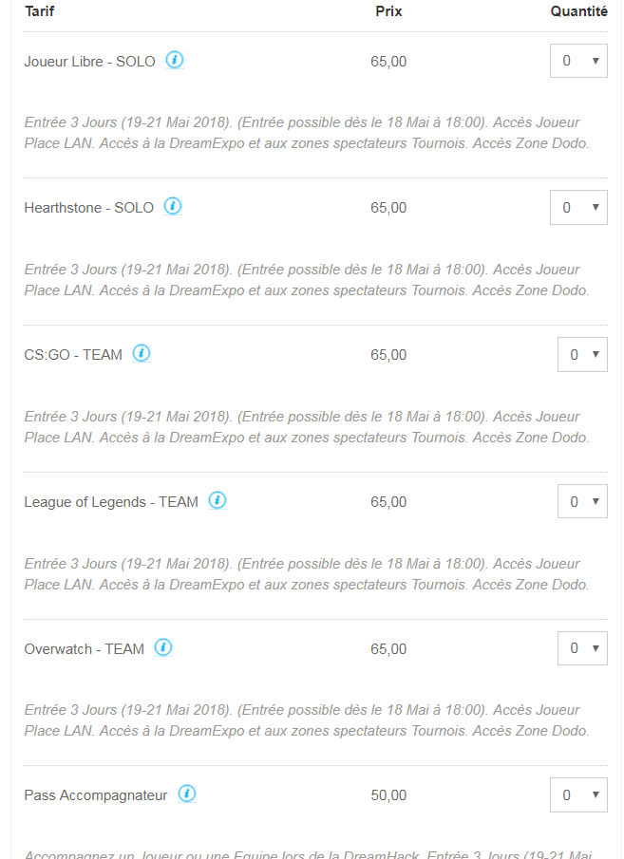
Task: Show info icon for Overwatch - TEAM
Action: [x=162, y=647]
